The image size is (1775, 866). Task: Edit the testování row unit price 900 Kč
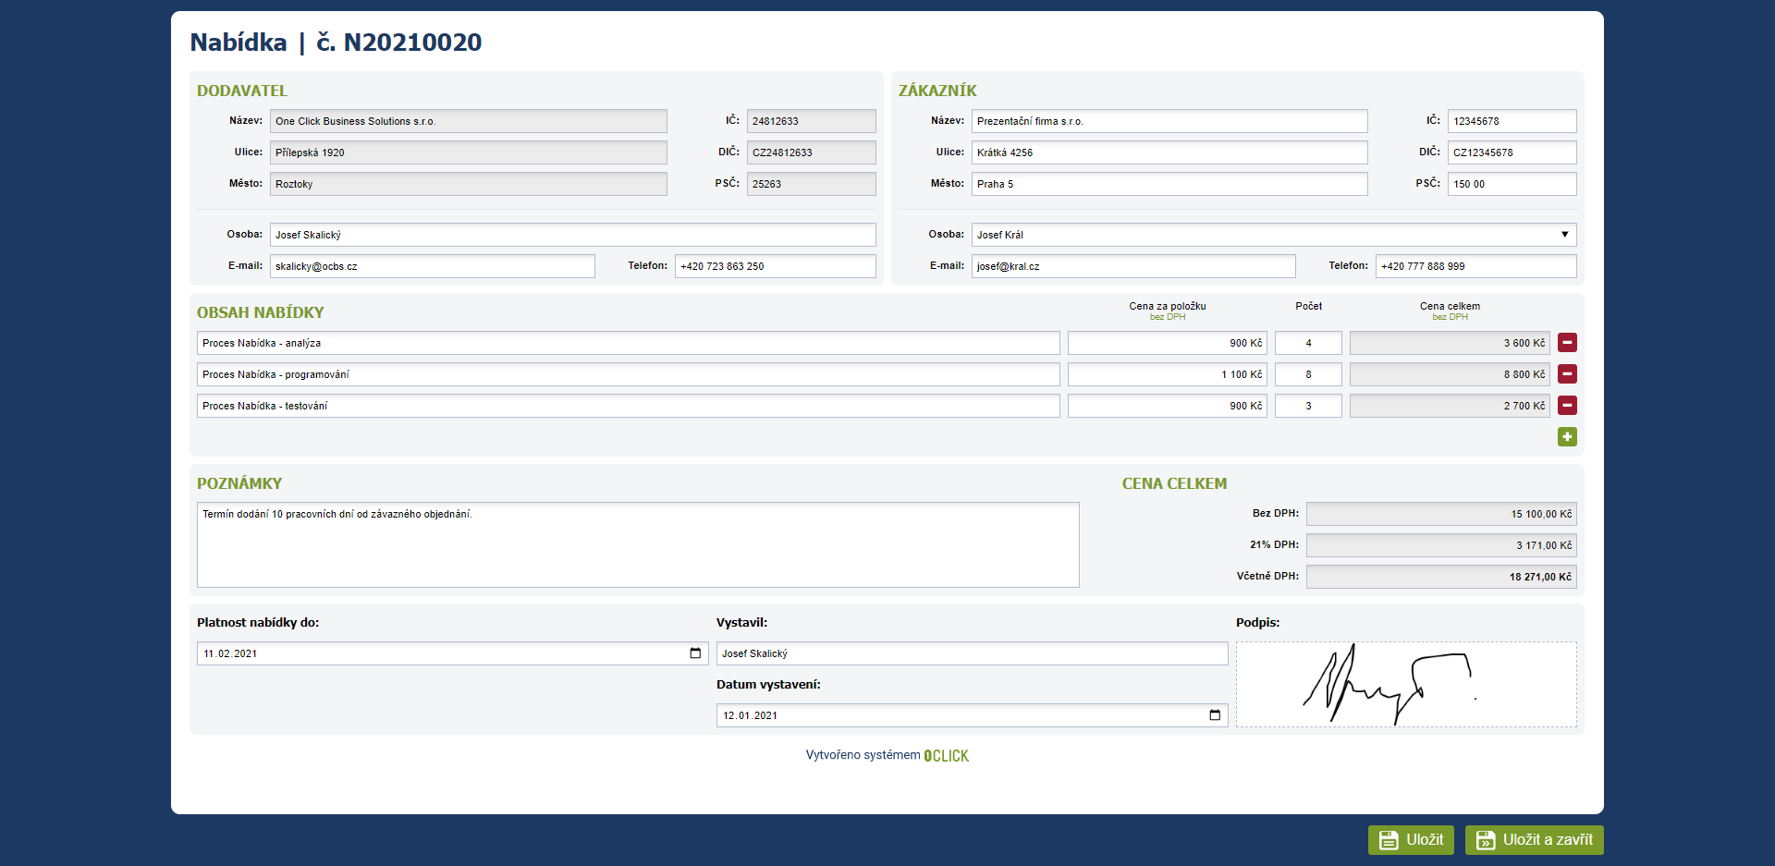pyautogui.click(x=1168, y=406)
